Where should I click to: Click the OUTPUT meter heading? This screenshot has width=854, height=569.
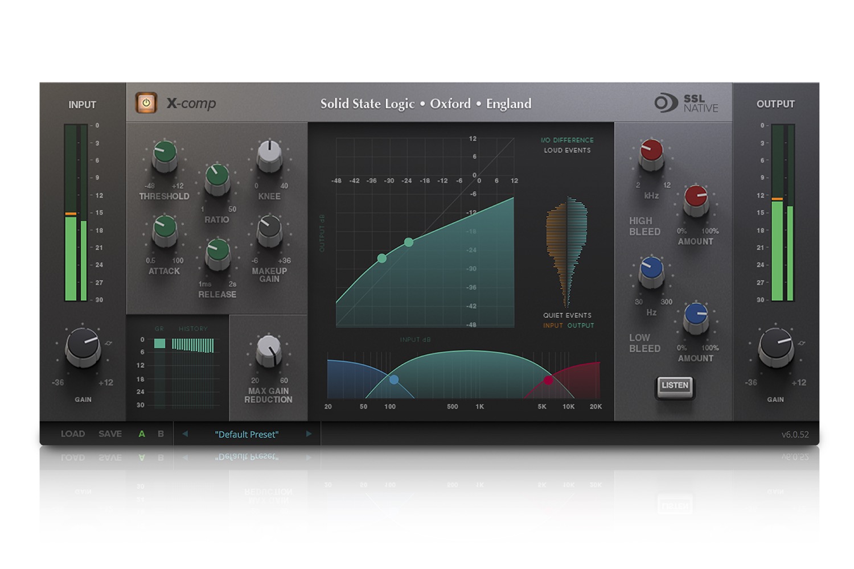[x=775, y=104]
